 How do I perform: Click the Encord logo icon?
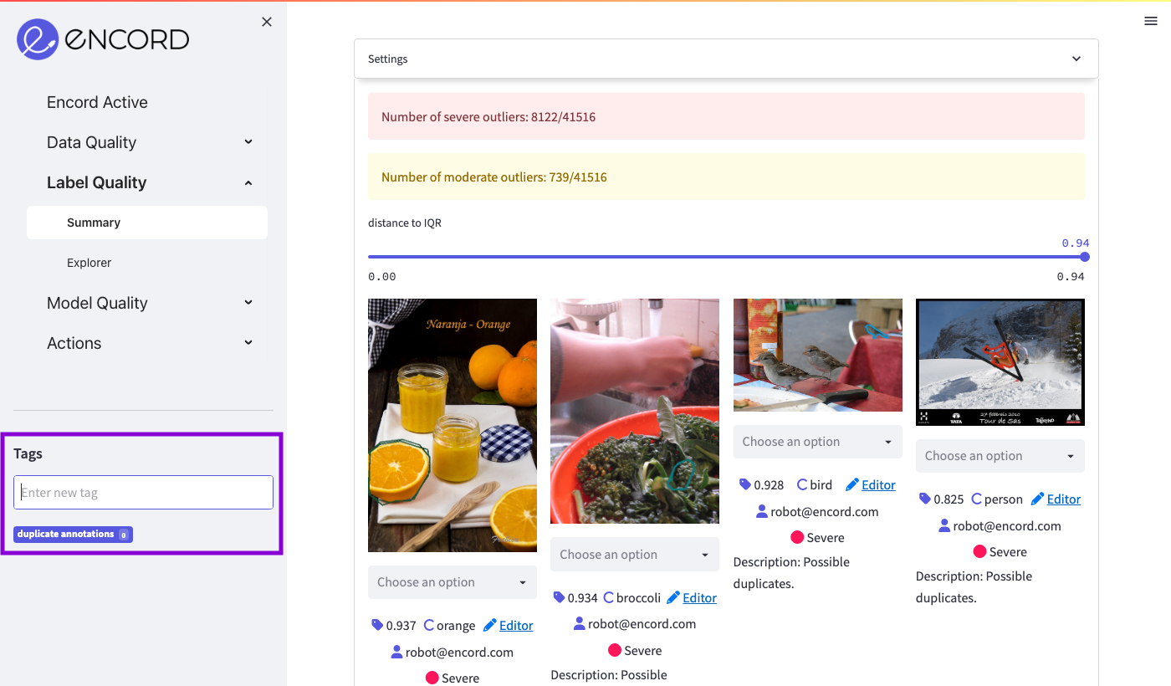pyautogui.click(x=38, y=39)
